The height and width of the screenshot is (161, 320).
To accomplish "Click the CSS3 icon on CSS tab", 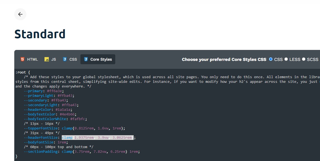I will [65, 59].
